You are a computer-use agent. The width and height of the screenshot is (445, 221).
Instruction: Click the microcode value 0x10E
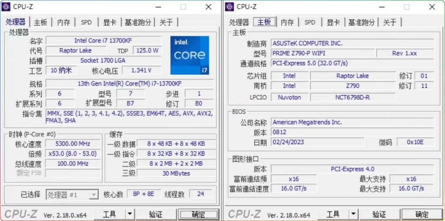pyautogui.click(x=415, y=142)
